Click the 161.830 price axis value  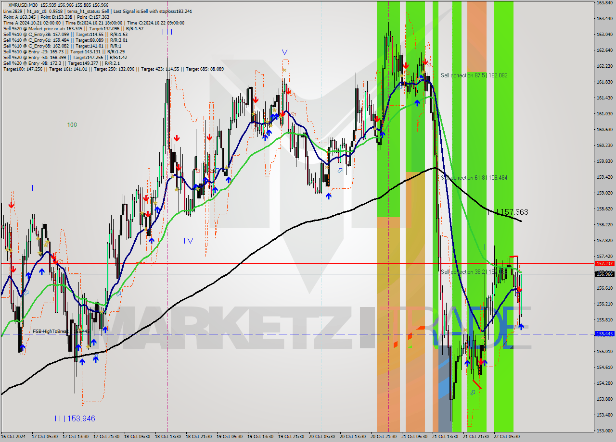[x=604, y=82]
